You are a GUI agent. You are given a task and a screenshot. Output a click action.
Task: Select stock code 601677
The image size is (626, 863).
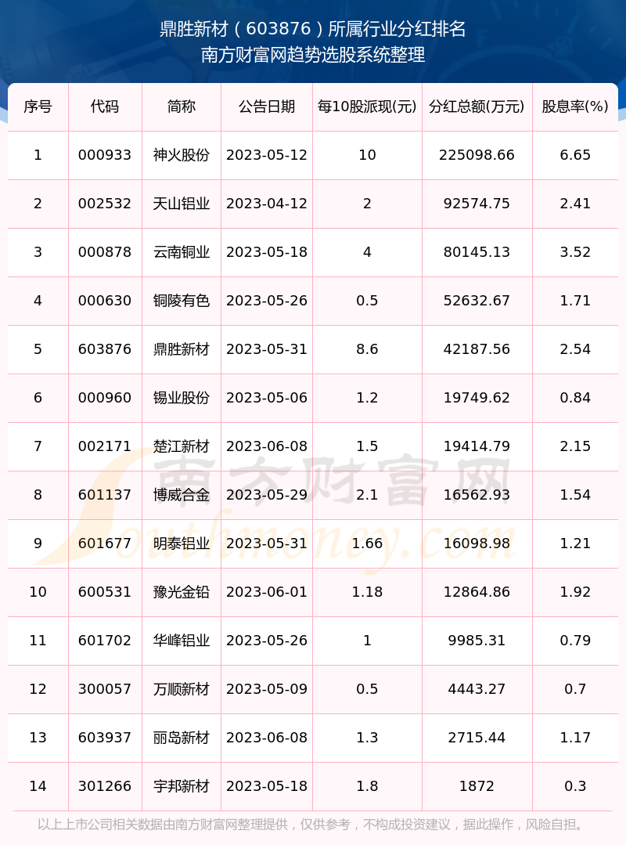point(105,543)
